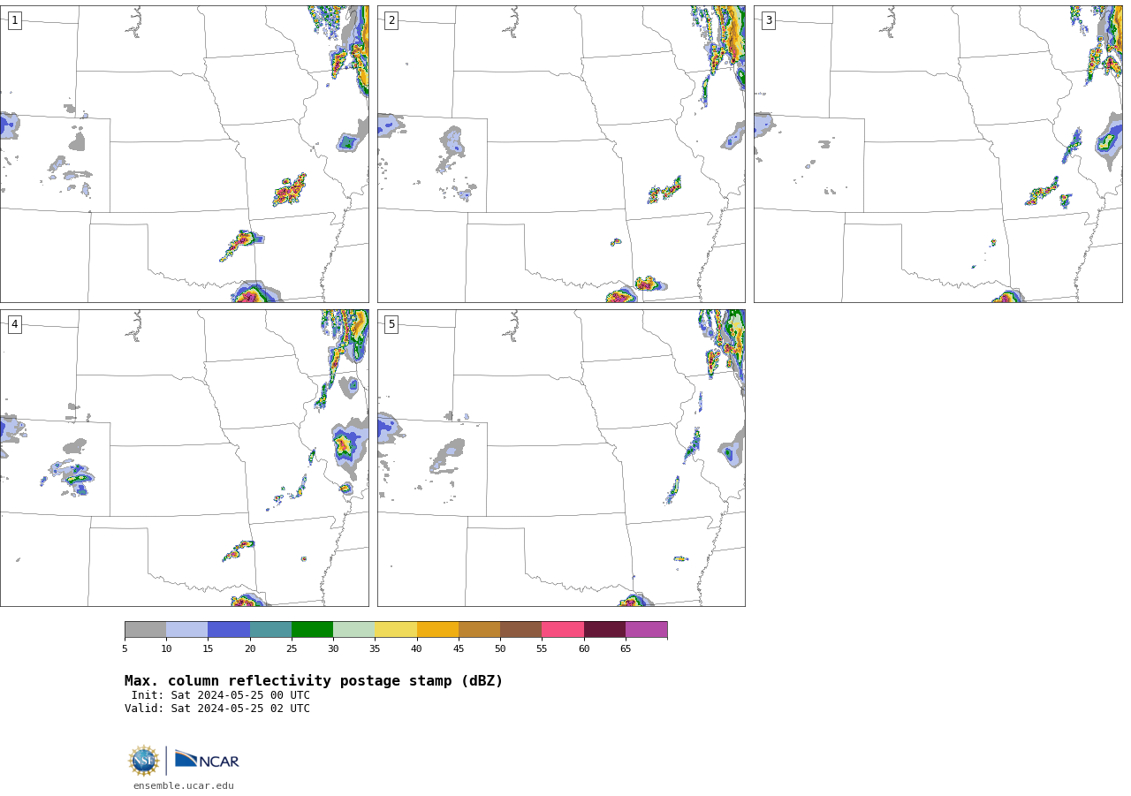Click the plot title Max. column reflectivity
The image size is (1131, 796).
[314, 681]
